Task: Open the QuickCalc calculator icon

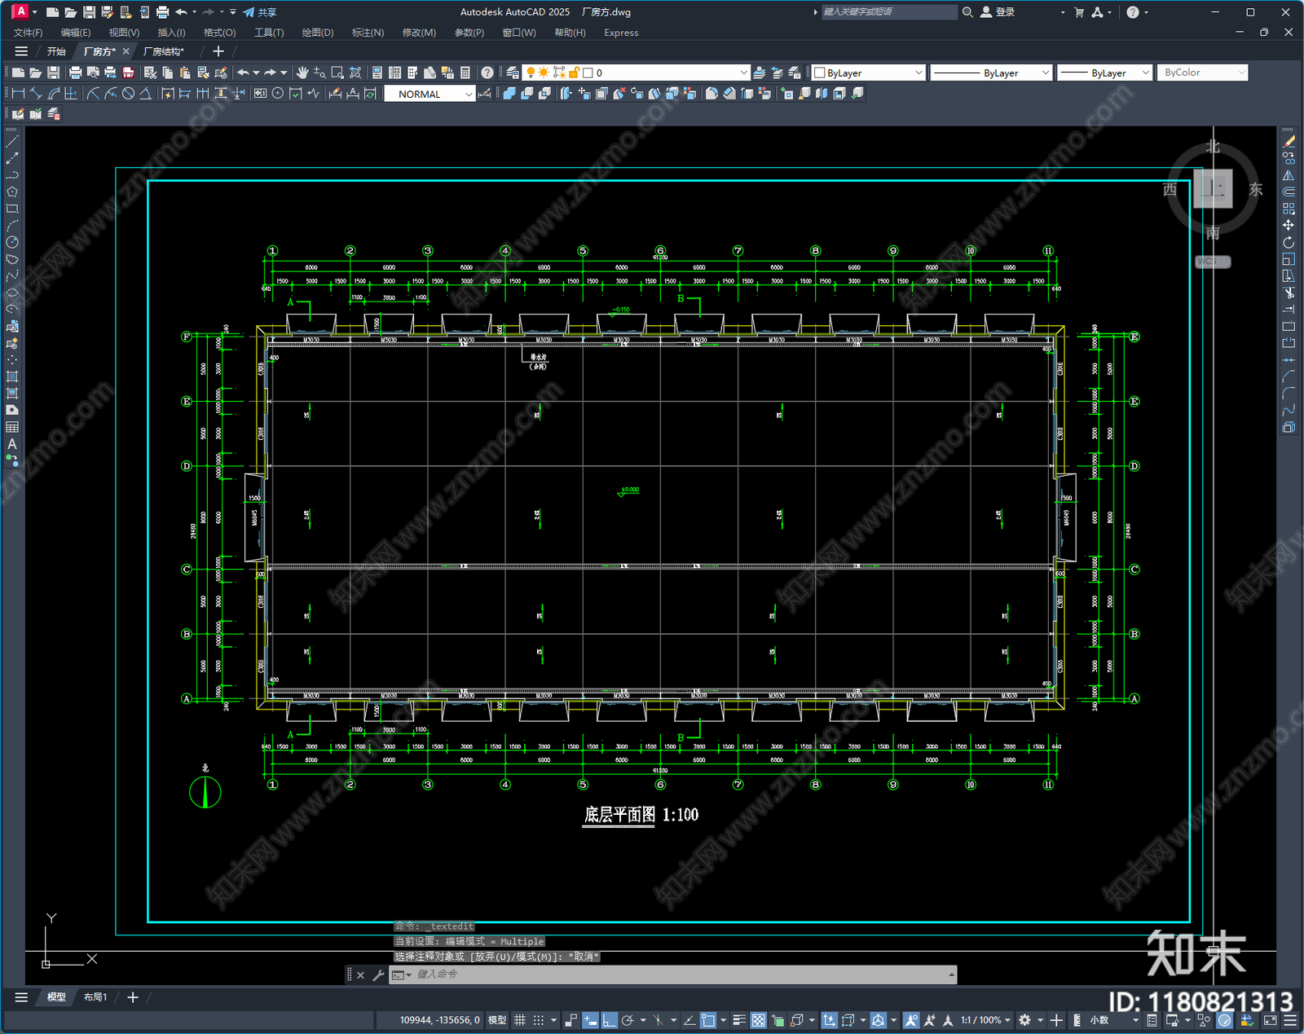Action: pyautogui.click(x=465, y=73)
